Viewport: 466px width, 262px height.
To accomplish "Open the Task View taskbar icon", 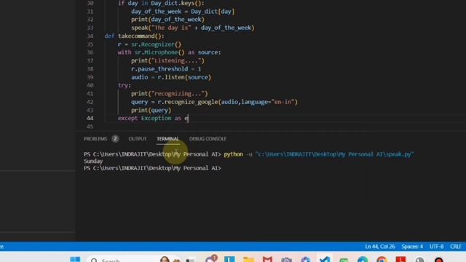I will tap(191, 260).
